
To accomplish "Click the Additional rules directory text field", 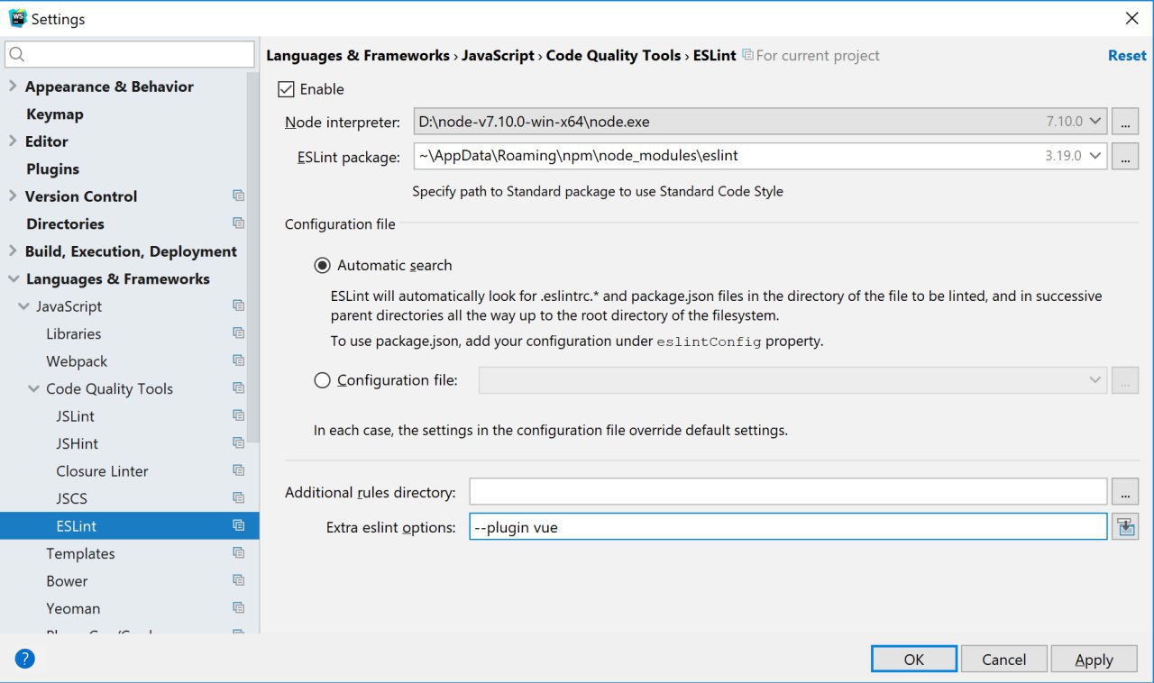I will coord(787,492).
